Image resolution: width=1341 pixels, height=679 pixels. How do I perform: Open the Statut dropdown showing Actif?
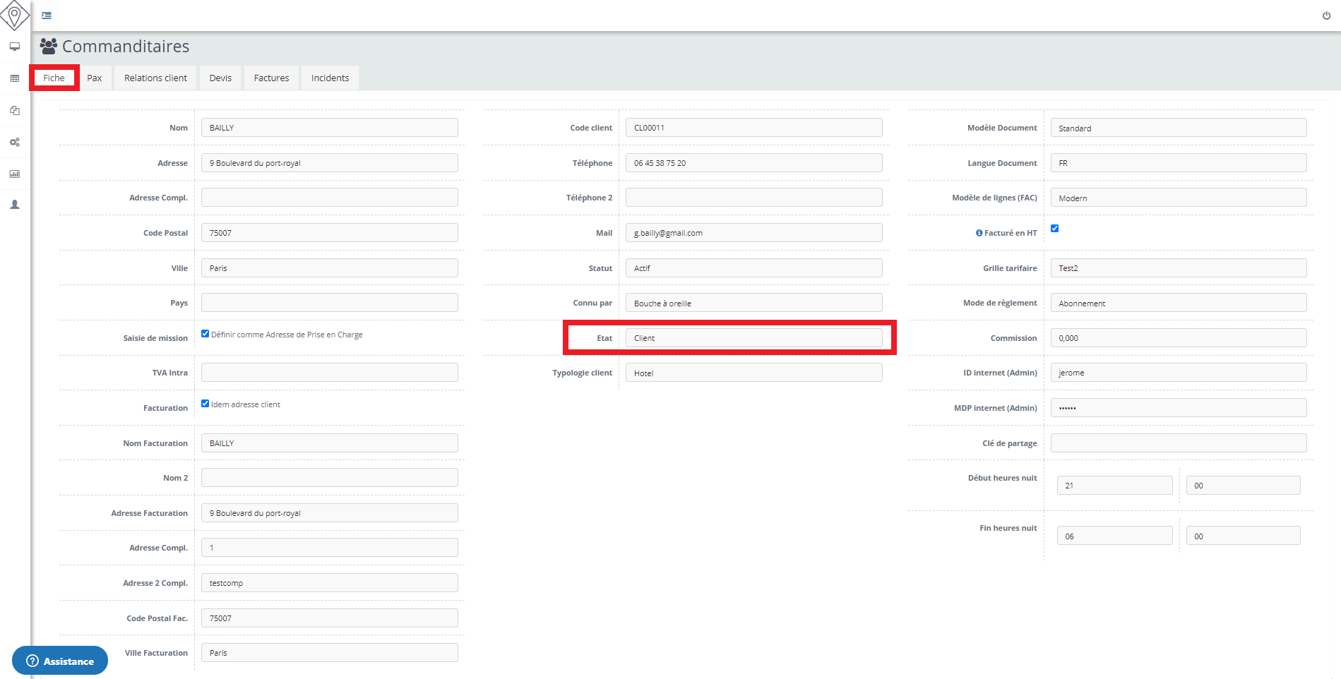click(753, 268)
